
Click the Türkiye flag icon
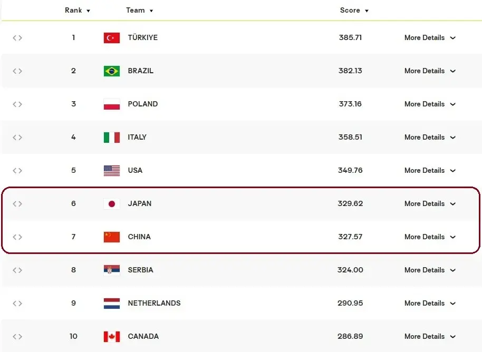tap(112, 38)
